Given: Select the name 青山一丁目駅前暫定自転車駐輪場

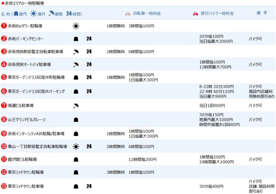Looking at the screenshot, I should point(38,147).
